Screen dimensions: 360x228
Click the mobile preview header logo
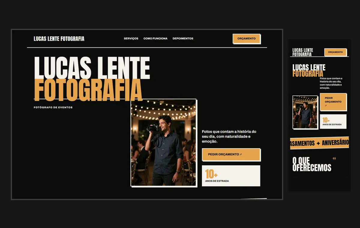point(303,52)
